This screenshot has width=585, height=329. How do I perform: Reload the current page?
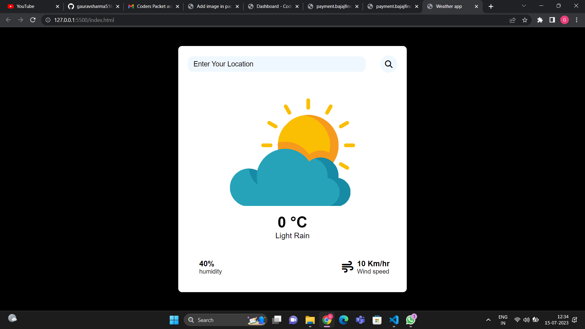click(33, 20)
